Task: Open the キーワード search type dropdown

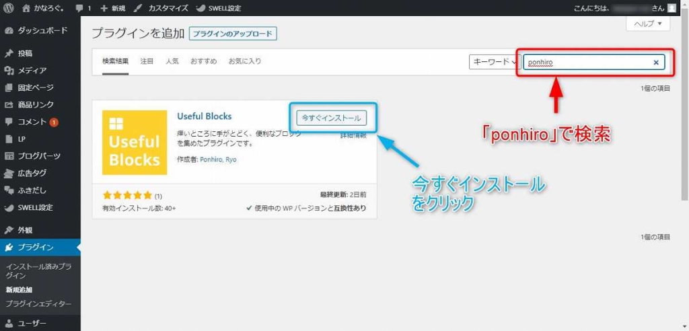Action: tap(495, 62)
